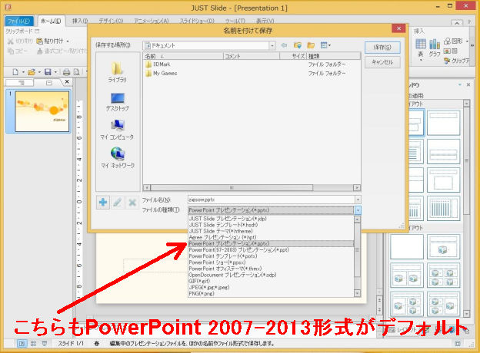This screenshot has width=480, height=353.
Task: Open the task pane title dropdown arrow
Action: pos(460,85)
